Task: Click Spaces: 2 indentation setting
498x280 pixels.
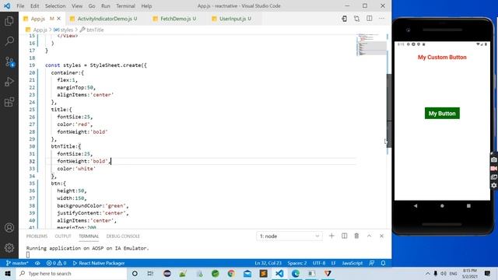Action: click(297, 263)
